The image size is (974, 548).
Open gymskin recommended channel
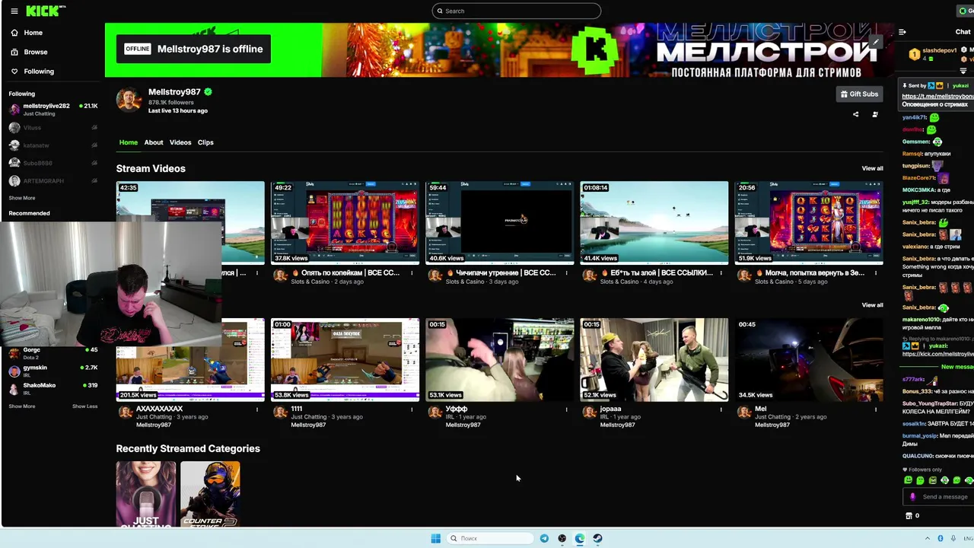pos(53,371)
